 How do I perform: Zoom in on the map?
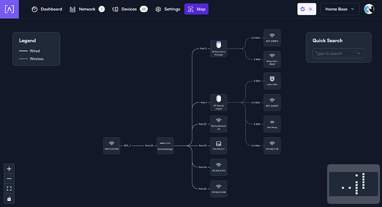pos(9,169)
